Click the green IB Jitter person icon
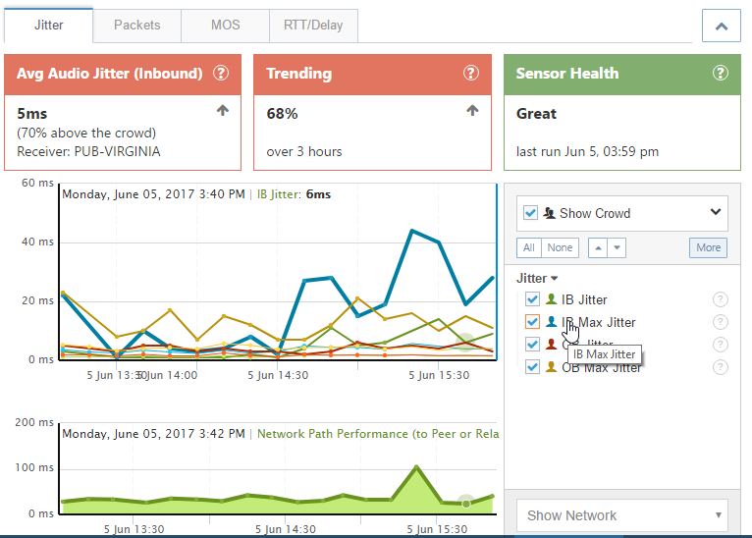Viewport: 752px width, 538px height. tap(552, 299)
